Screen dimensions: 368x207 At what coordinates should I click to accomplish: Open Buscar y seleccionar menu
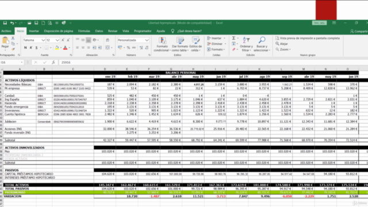[262, 44]
